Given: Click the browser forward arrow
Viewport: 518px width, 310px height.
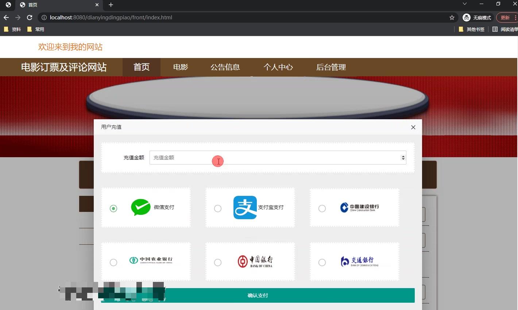Looking at the screenshot, I should tap(18, 18).
